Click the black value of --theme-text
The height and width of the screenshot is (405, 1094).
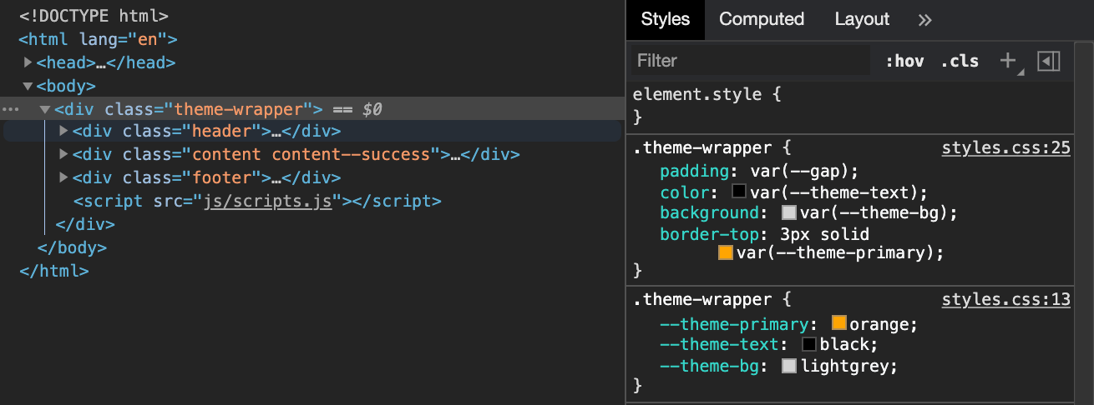(x=846, y=345)
